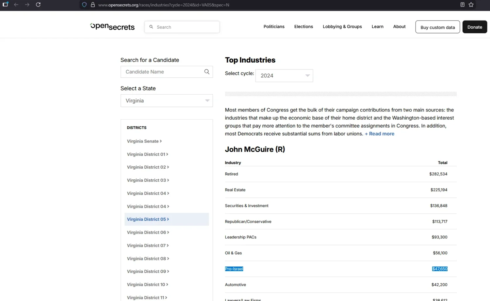
Task: Go back to the previous browser page
Action: 16,5
